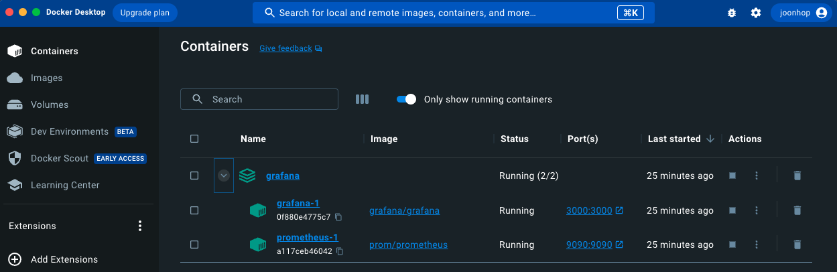Screen dimensions: 837x272
Task: Collapse the grafana stack chevron
Action: (224, 176)
